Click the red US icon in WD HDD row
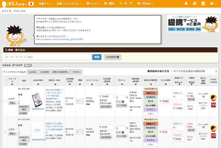221x148 pixels. (213, 105)
